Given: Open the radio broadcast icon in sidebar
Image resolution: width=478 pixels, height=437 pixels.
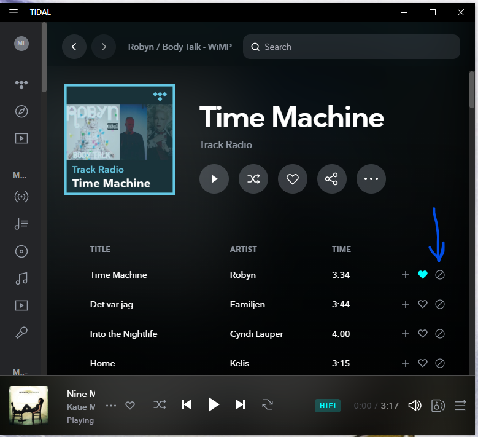Looking at the screenshot, I should [21, 197].
